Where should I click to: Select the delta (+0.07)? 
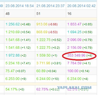tap(21, 71)
